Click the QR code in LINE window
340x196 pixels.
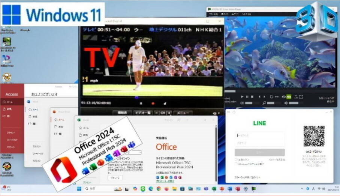click(x=314, y=136)
